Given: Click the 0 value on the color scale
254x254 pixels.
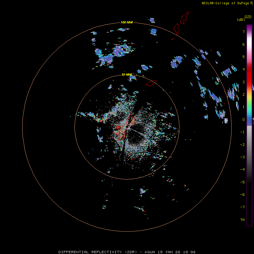Looking at the screenshot, I should tap(244, 120).
